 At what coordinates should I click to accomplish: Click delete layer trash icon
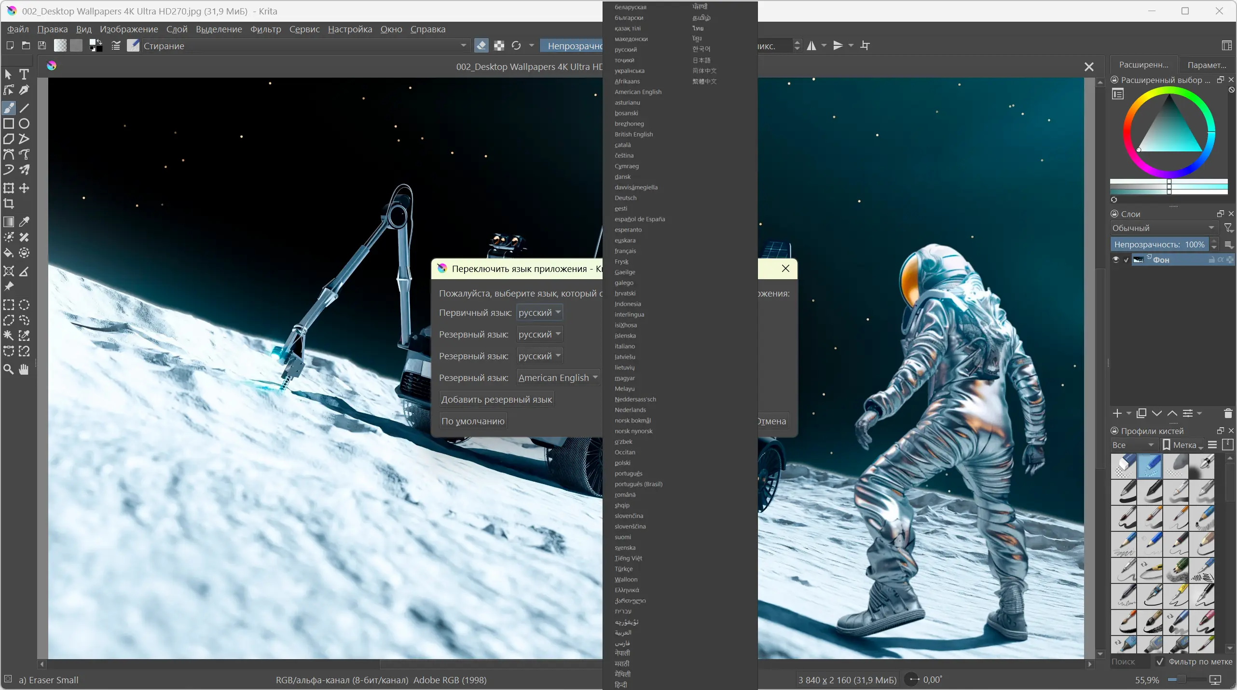coord(1228,413)
